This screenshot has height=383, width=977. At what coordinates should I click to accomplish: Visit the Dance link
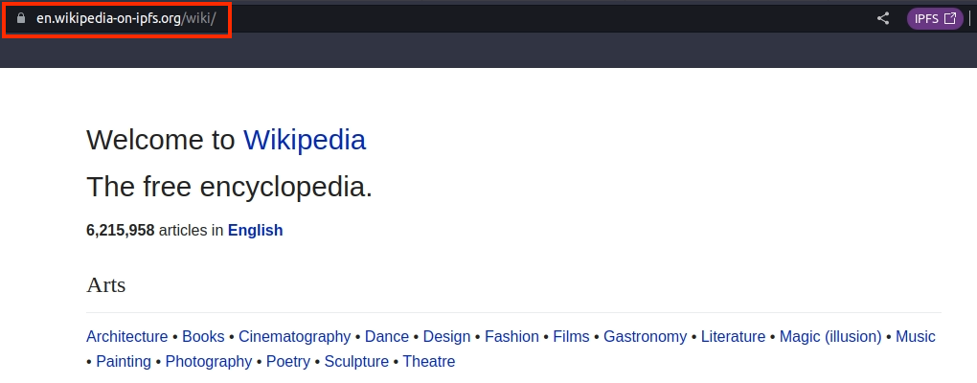387,337
